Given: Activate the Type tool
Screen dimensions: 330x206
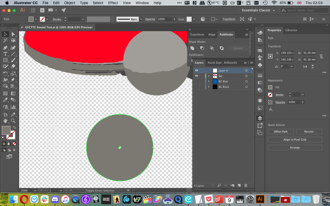Looking at the screenshot, I should [5, 54].
